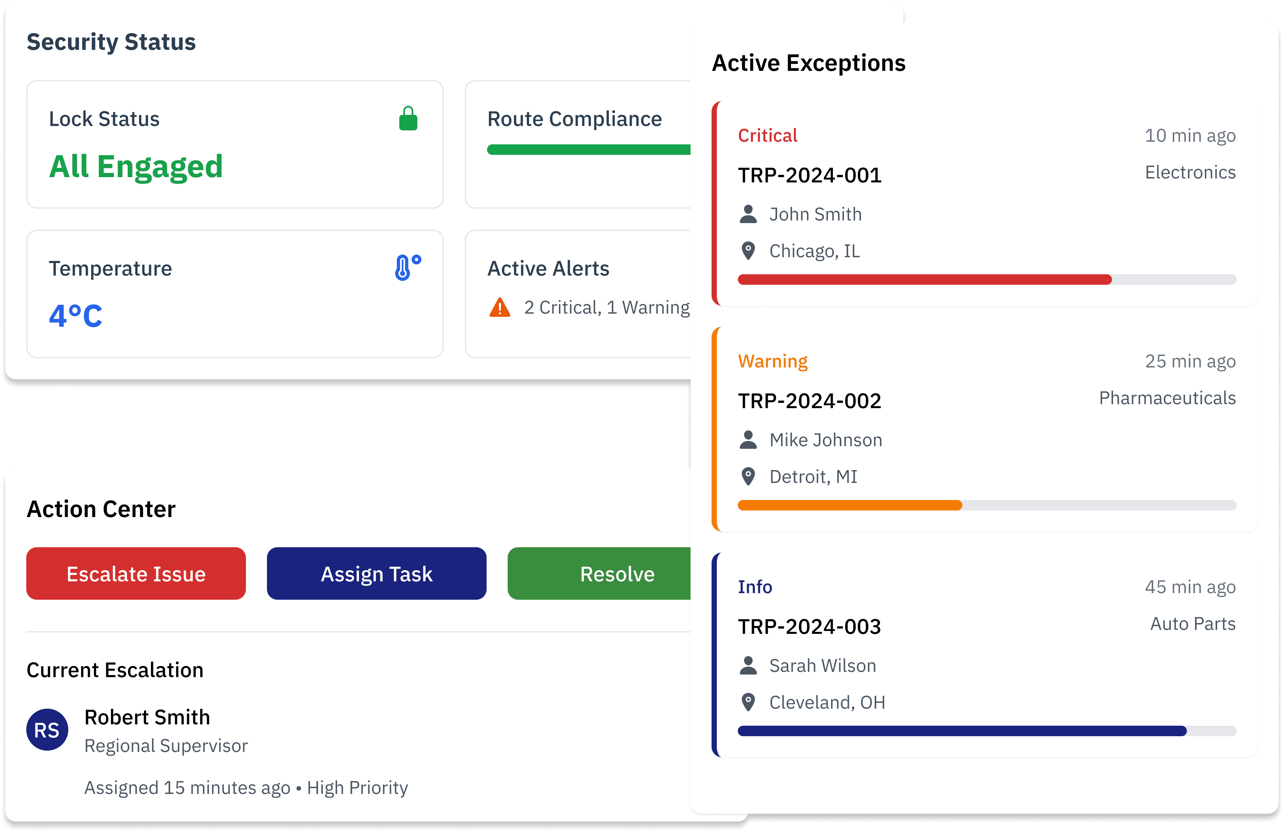Open the Lock Status All Engaged card
Viewport: 1284px width, 832px height.
tap(235, 144)
